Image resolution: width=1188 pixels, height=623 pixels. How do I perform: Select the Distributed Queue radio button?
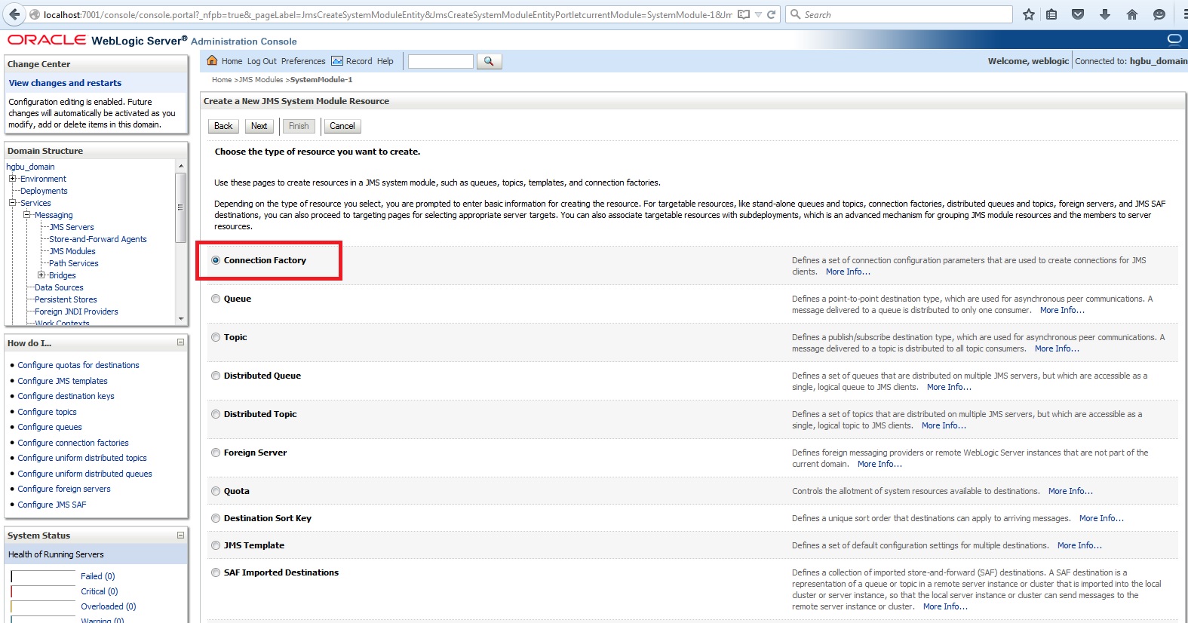(x=216, y=376)
